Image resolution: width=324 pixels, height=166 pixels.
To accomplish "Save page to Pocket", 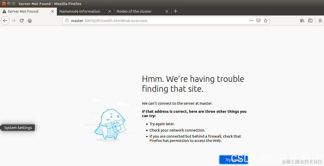I will tap(258, 21).
